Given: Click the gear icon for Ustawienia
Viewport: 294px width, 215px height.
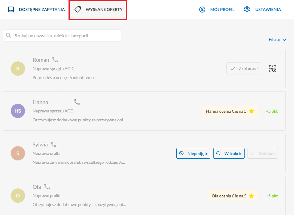Looking at the screenshot, I should [x=247, y=9].
